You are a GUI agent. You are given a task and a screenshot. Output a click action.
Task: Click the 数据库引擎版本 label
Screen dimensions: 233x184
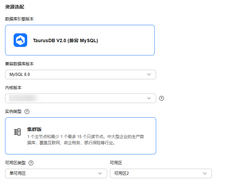[x=19, y=19]
